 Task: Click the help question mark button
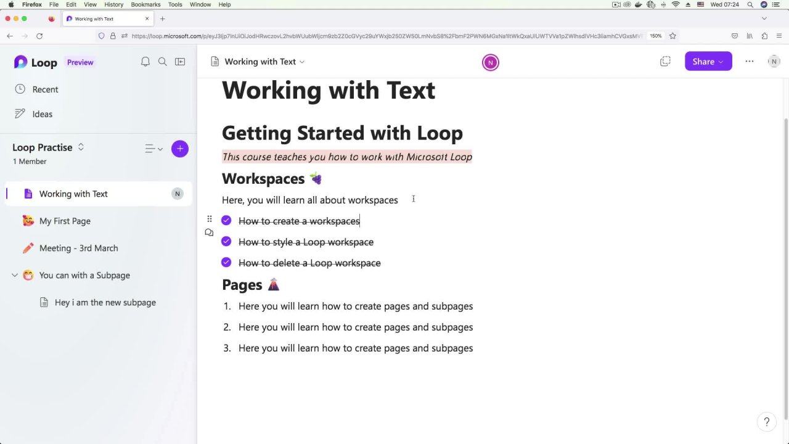coord(767,422)
